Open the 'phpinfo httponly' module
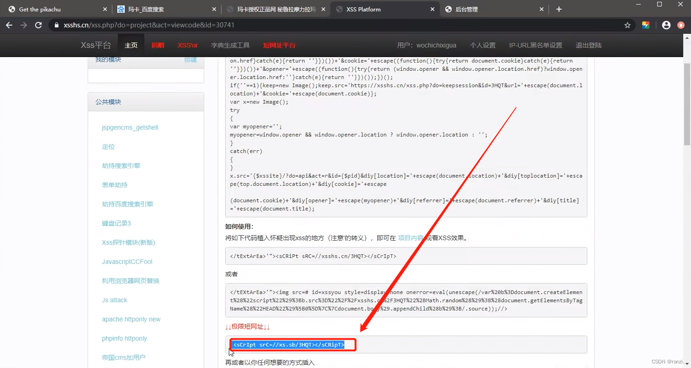Screen dimensions: 691x368 (x=124, y=338)
